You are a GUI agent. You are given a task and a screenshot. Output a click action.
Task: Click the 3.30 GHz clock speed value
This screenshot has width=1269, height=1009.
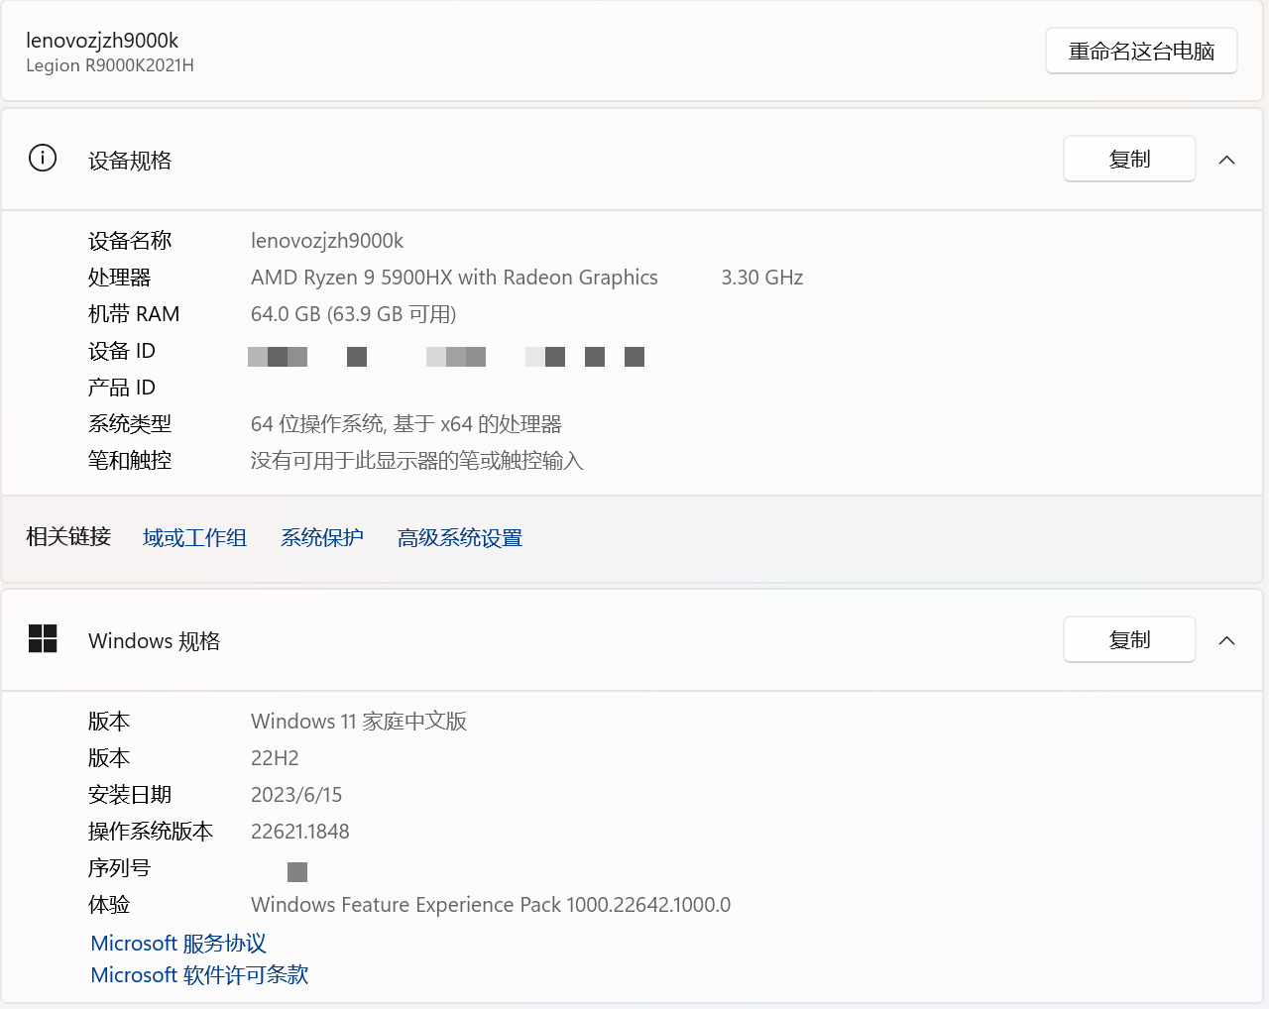pos(762,278)
